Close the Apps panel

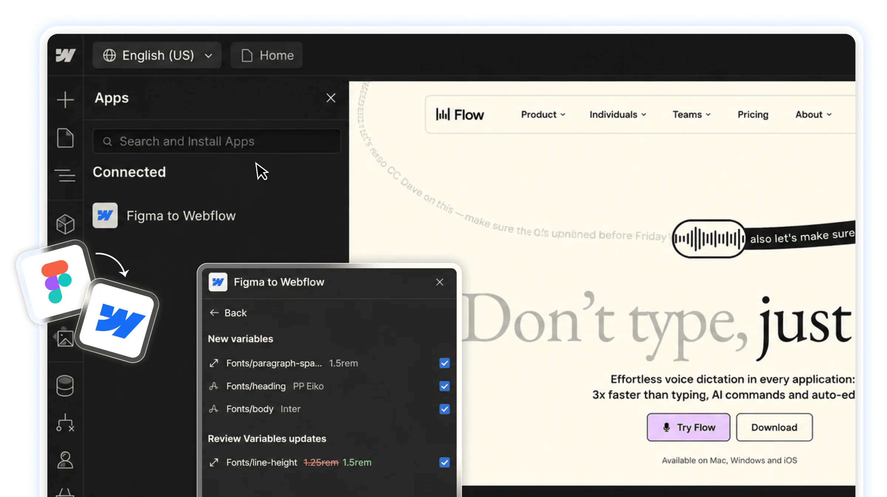click(x=331, y=98)
